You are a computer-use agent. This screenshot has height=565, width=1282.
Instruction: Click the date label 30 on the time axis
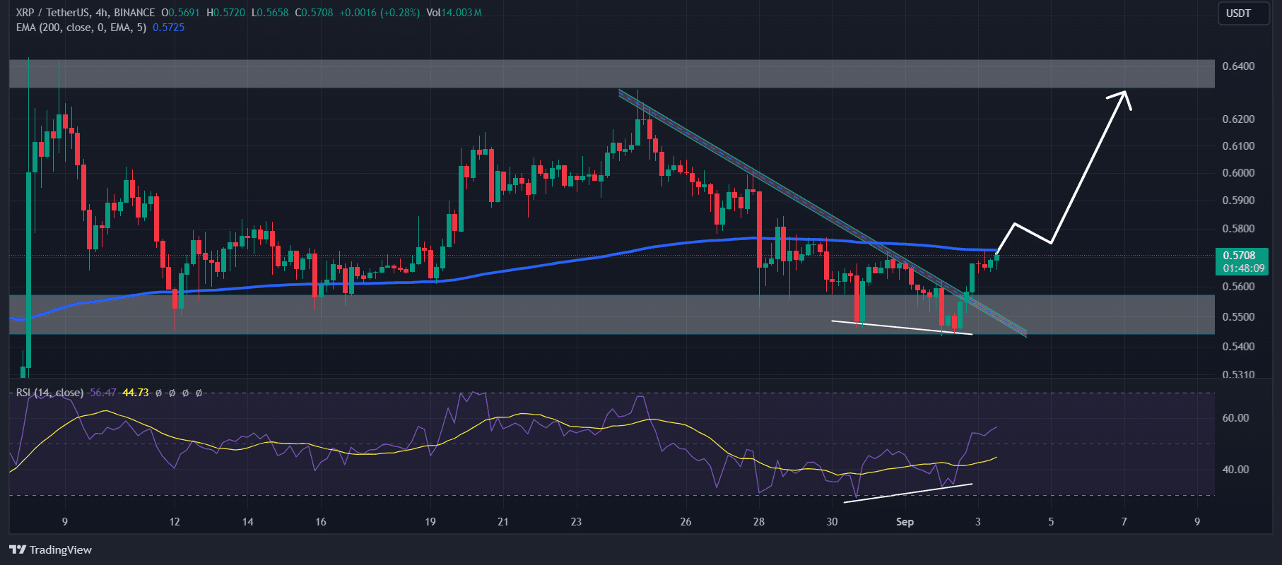pos(832,522)
